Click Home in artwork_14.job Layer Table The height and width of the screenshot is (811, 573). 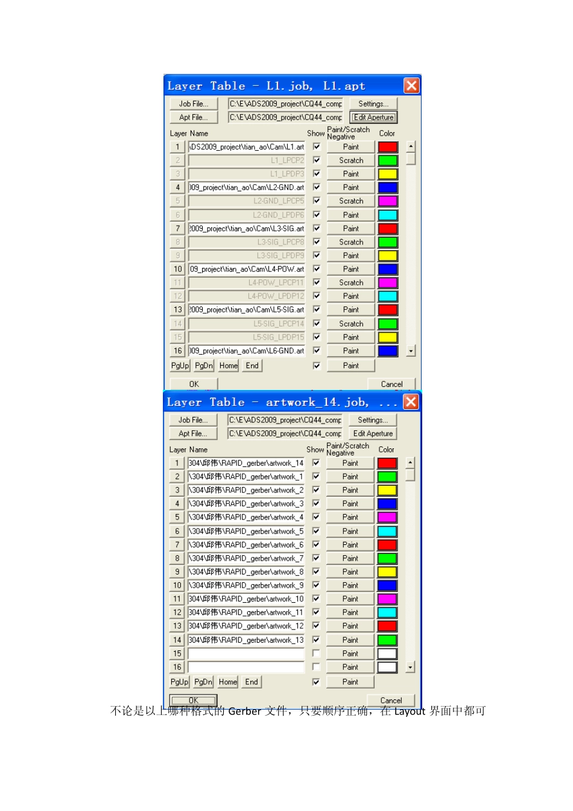click(x=228, y=682)
